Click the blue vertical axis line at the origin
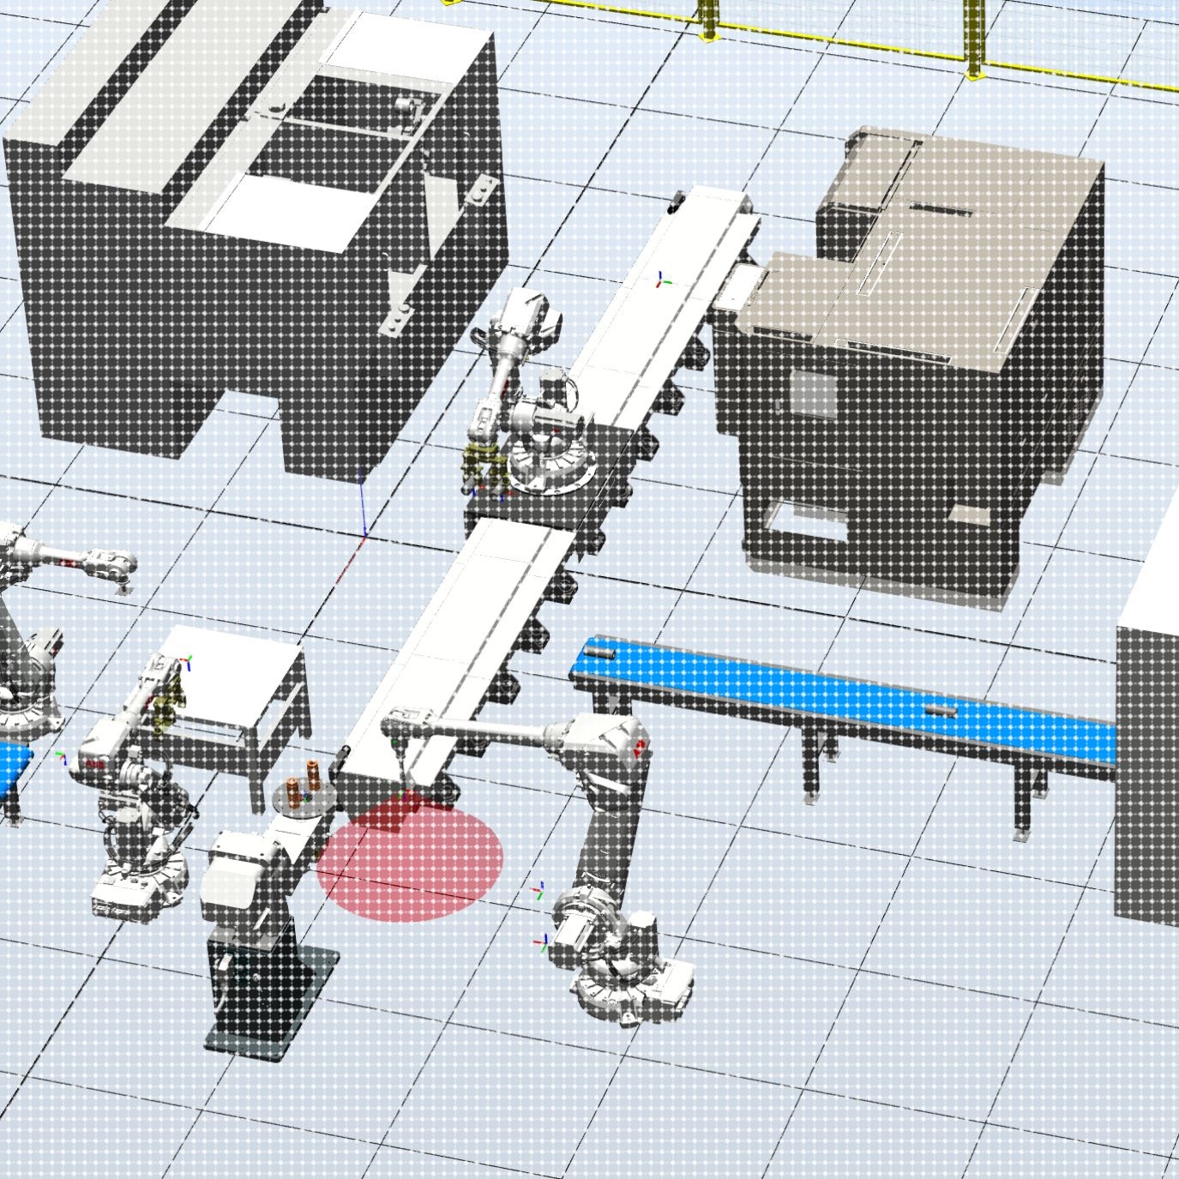1179x1179 pixels. click(x=362, y=503)
